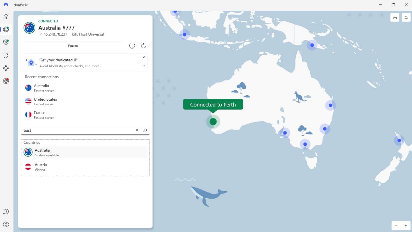The width and height of the screenshot is (412, 232).
Task: Open Meshnet icon in sidebar
Action: [6, 68]
